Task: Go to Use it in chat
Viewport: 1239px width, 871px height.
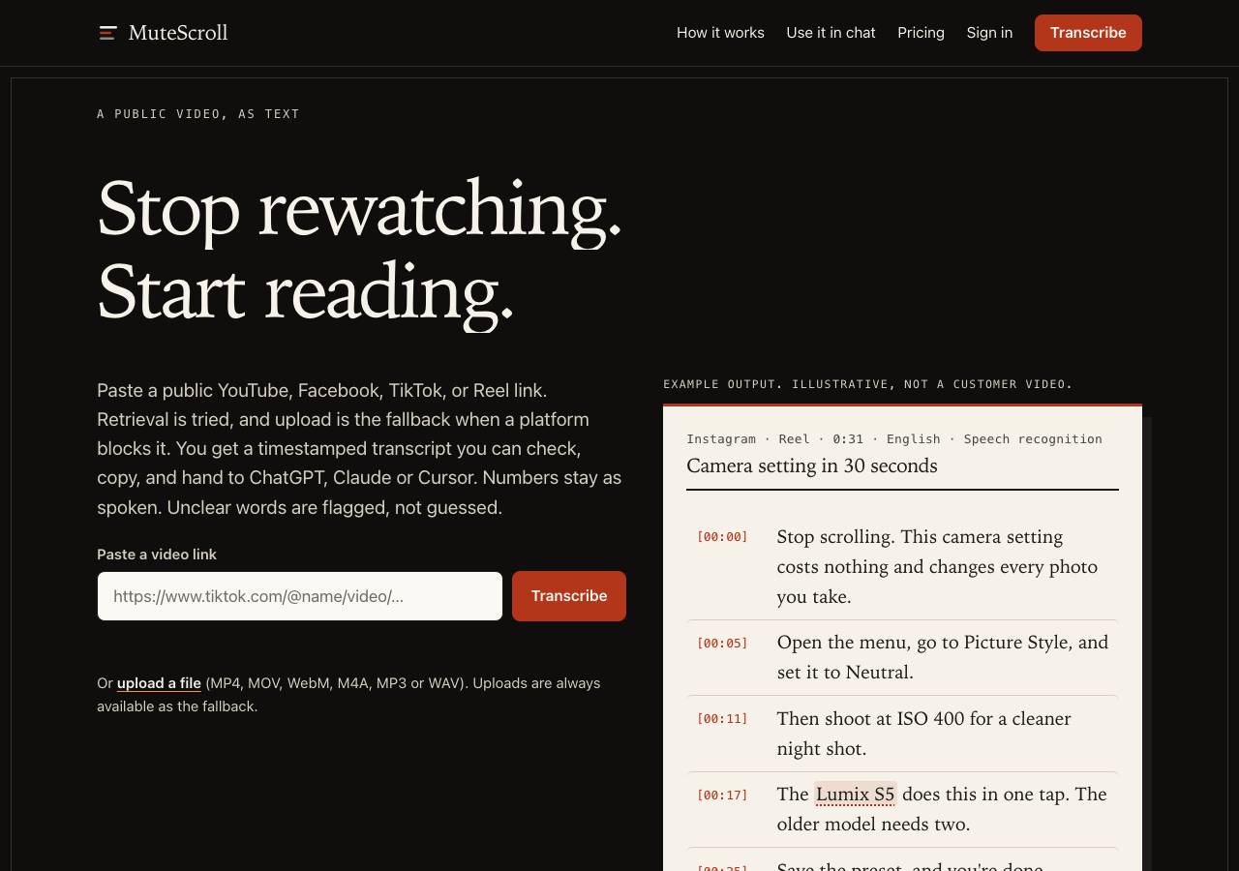Action: coord(831,33)
